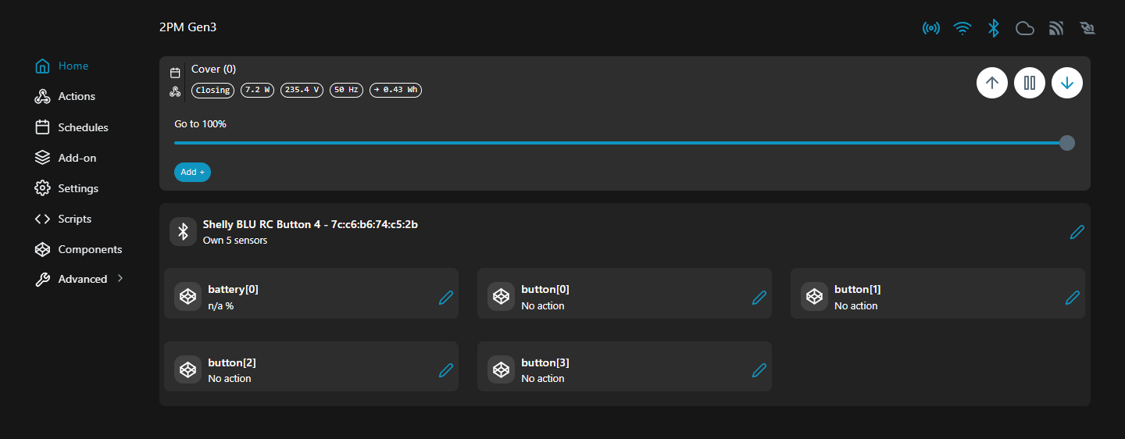This screenshot has width=1125, height=439.
Task: Open the Schedules page
Action: click(x=83, y=127)
